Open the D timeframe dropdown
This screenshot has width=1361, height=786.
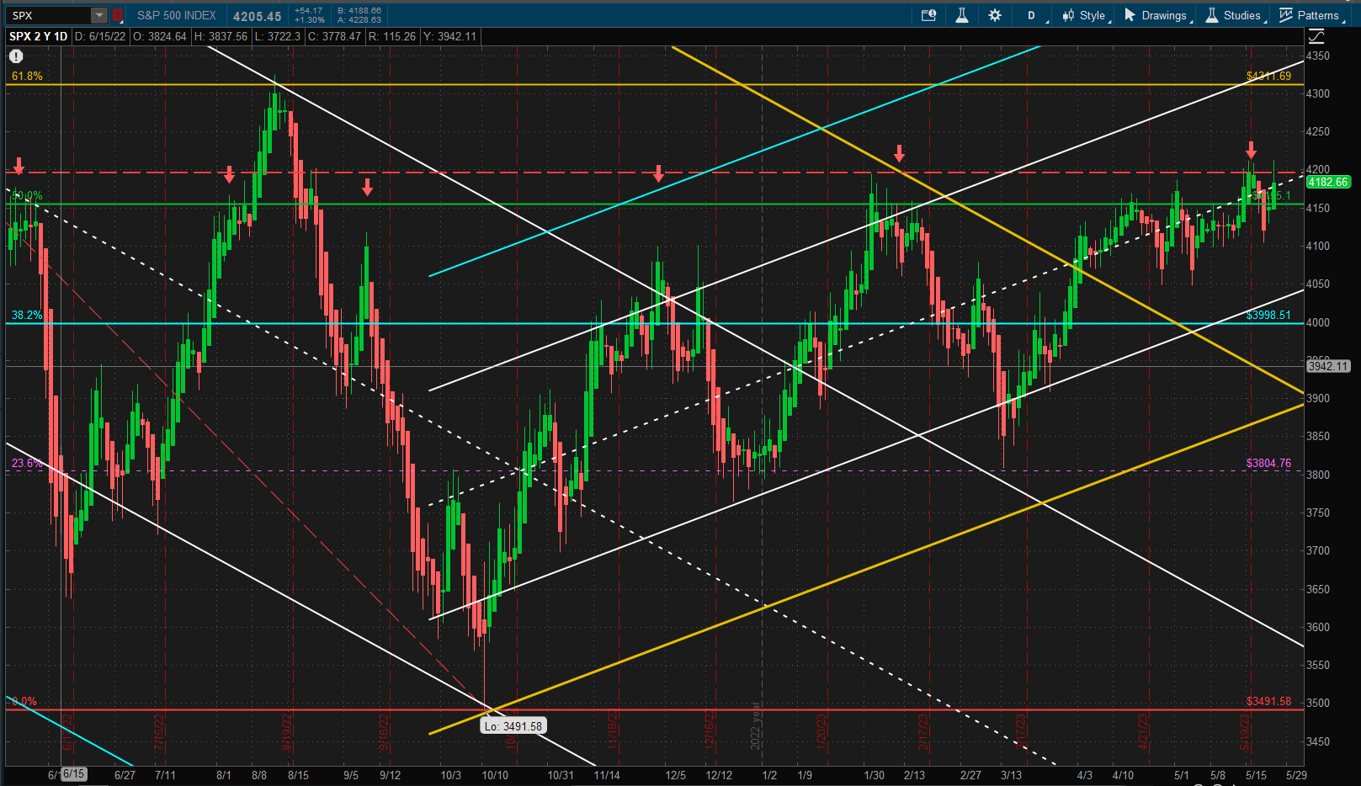coord(1035,15)
